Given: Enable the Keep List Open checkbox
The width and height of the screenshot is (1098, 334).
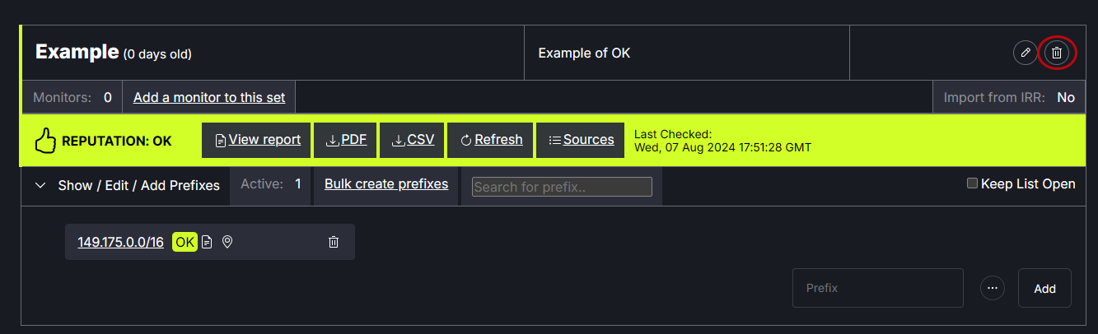Looking at the screenshot, I should pos(972,183).
